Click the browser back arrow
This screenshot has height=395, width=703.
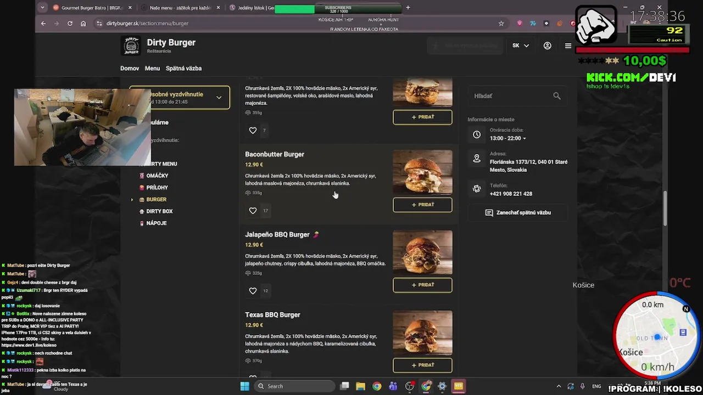click(x=43, y=23)
